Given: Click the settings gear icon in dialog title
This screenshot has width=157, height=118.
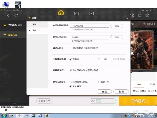Looking at the screenshot, I should pyautogui.click(x=29, y=18).
